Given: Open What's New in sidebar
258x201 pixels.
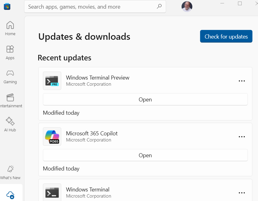Looking at the screenshot, I should [10, 172].
